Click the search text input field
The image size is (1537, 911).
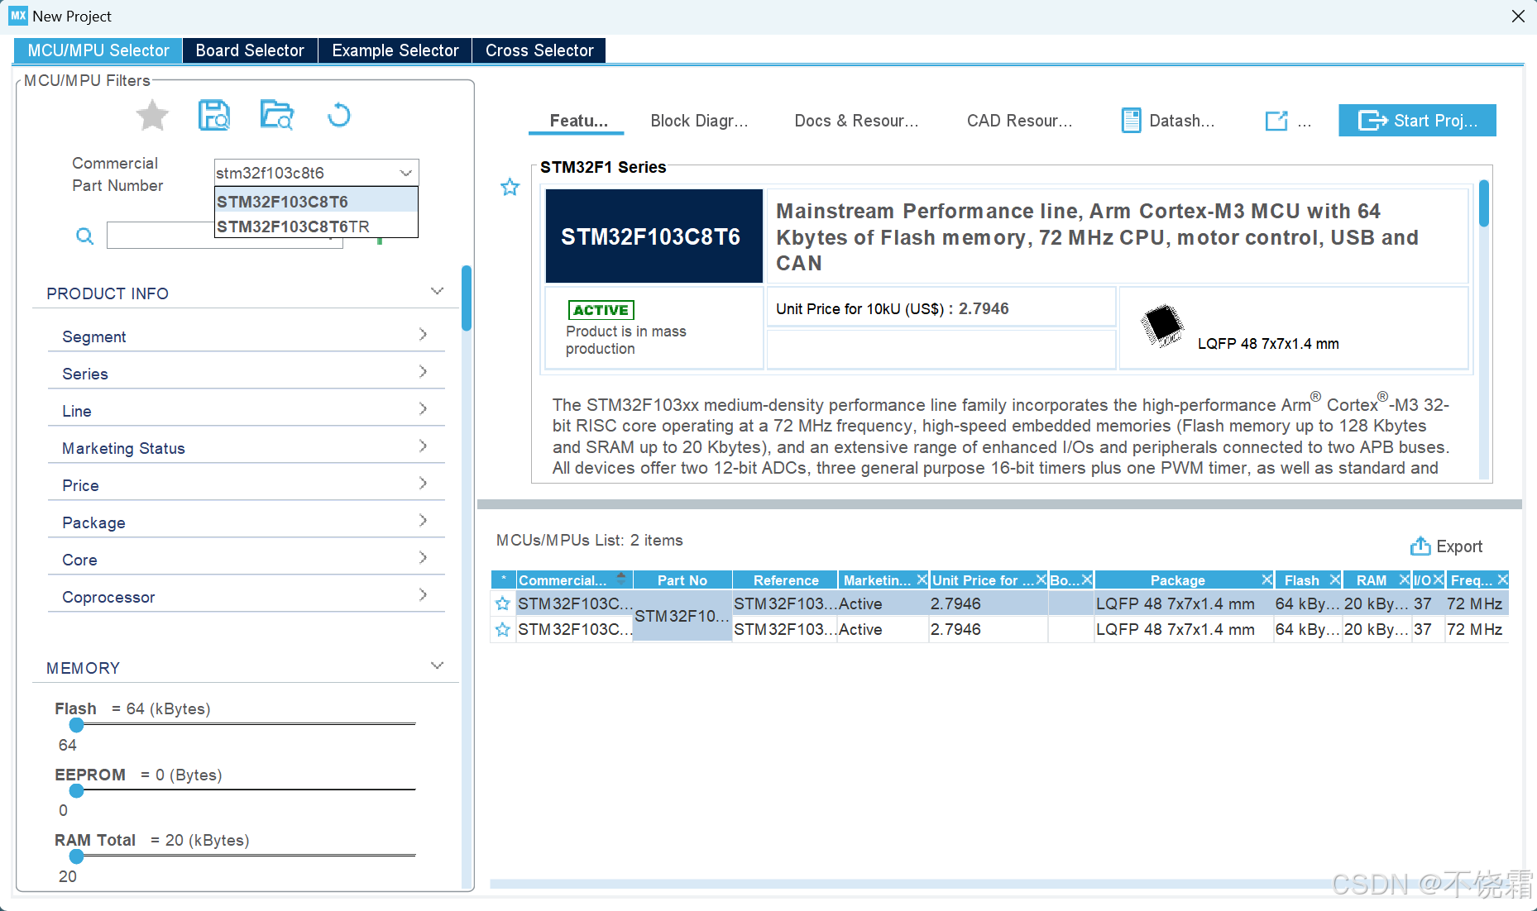[x=224, y=236]
